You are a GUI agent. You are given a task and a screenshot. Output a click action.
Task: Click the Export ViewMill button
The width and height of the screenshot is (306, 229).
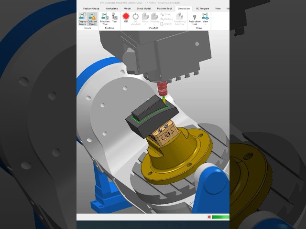click(x=166, y=24)
